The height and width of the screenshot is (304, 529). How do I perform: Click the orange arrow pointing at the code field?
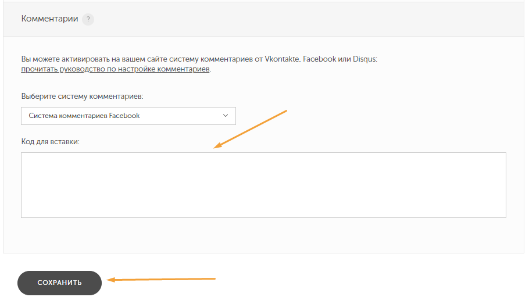pos(251,129)
